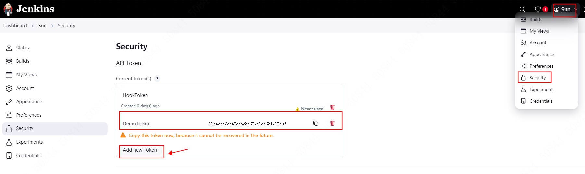Delete the HookToken entry
585x174 pixels.
point(332,107)
